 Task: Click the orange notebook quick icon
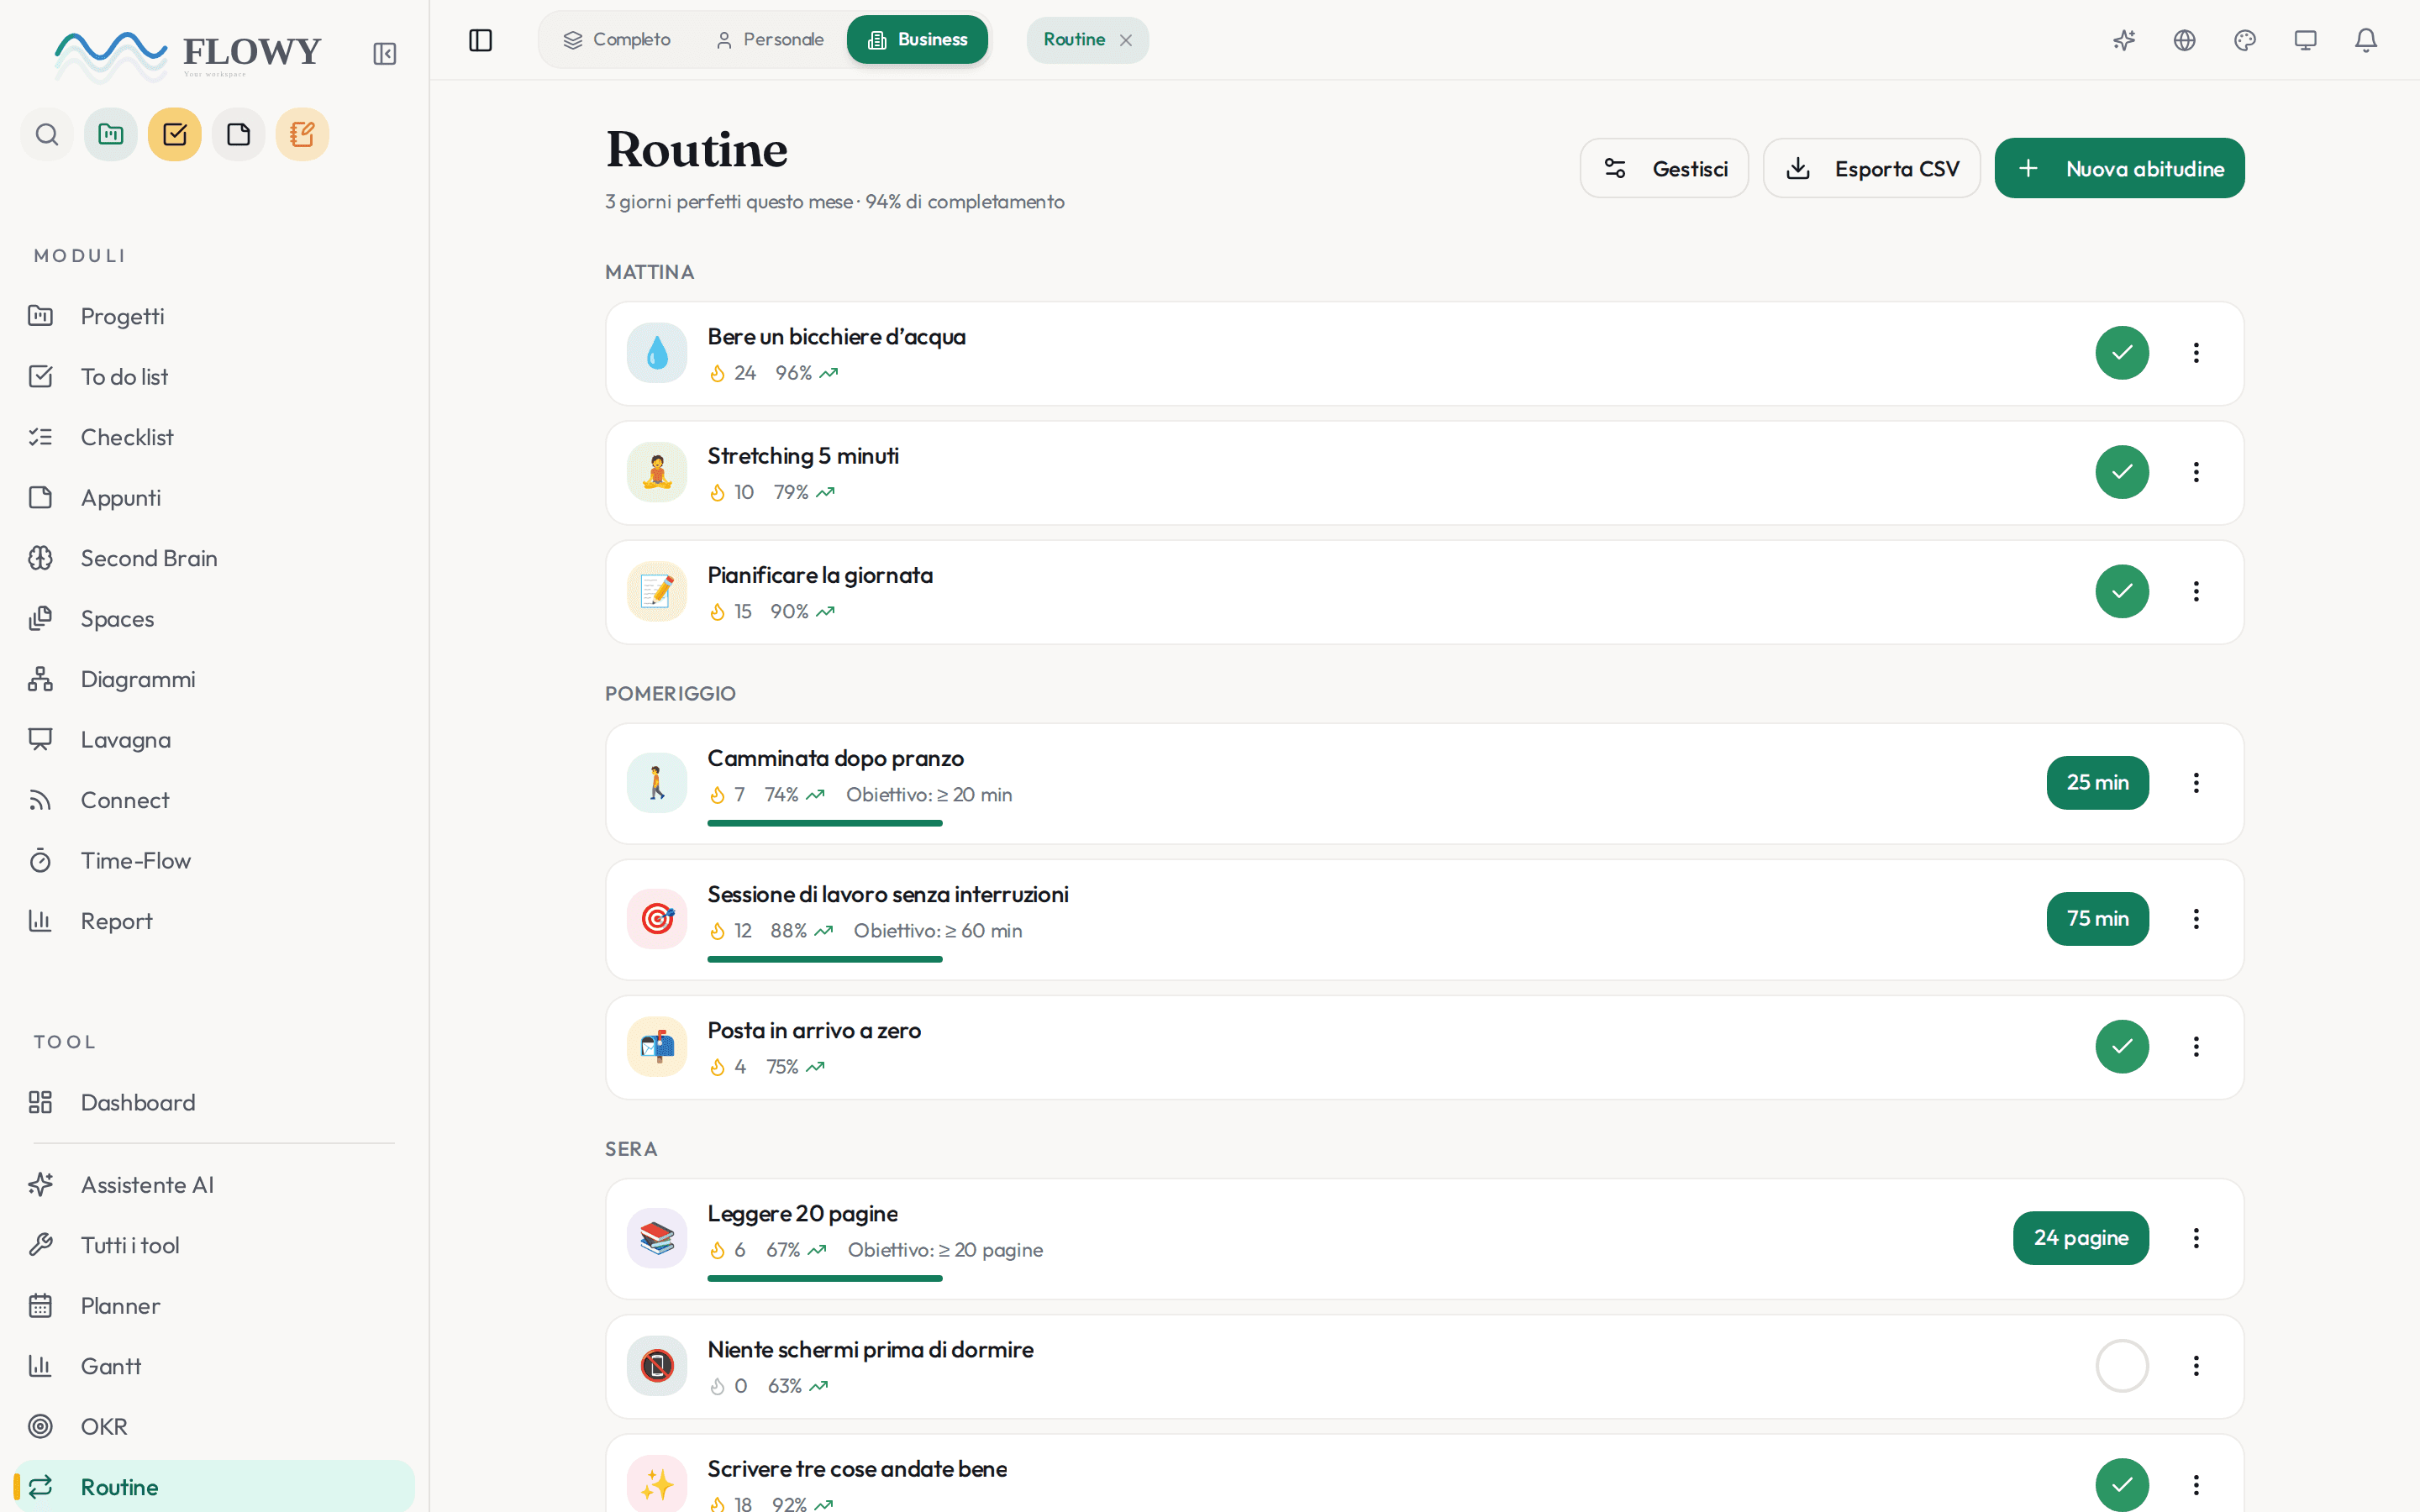click(x=302, y=134)
